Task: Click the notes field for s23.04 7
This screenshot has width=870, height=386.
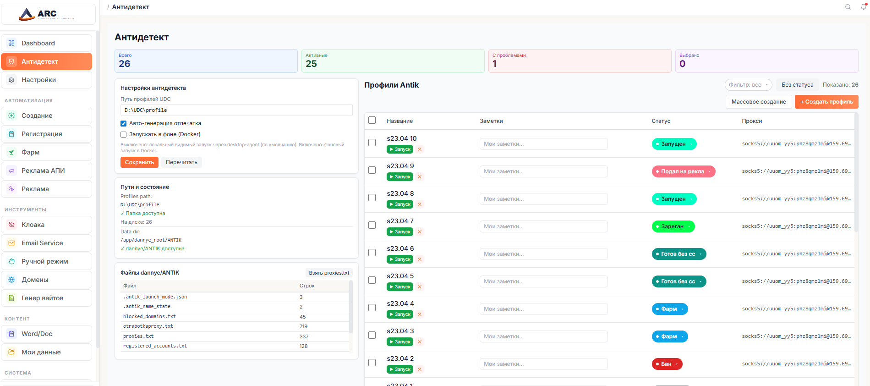Action: [x=543, y=226]
